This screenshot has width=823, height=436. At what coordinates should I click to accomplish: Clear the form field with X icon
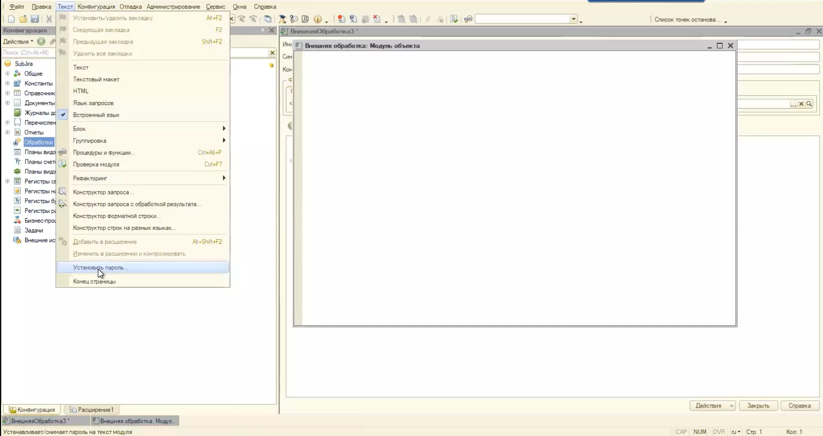(801, 104)
